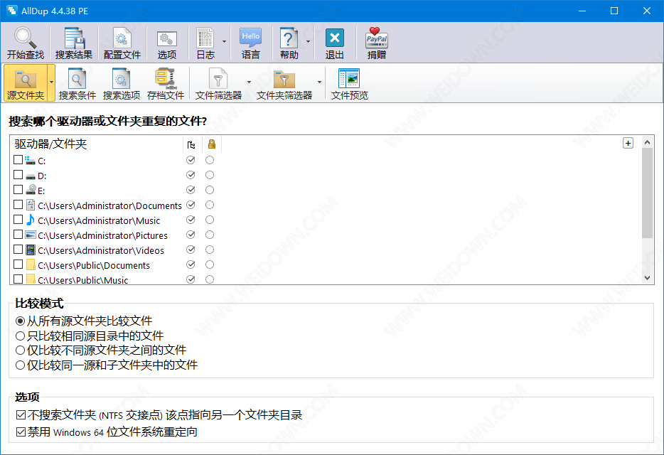Expand the 文件筛选器 dropdown arrow
The height and width of the screenshot is (455, 664).
coord(249,82)
